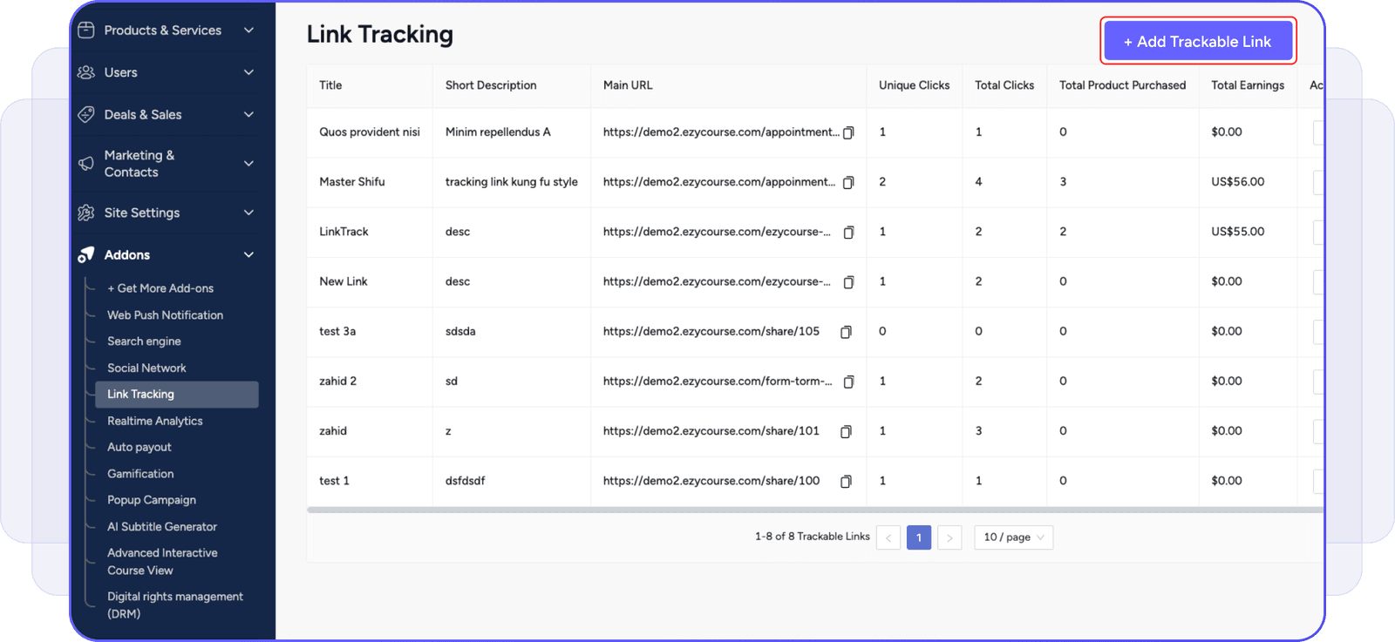
Task: Expand the Products & Services menu
Action: tap(248, 30)
